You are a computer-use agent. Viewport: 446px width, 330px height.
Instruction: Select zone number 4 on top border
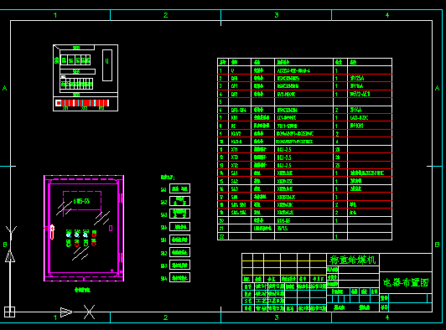point(387,15)
